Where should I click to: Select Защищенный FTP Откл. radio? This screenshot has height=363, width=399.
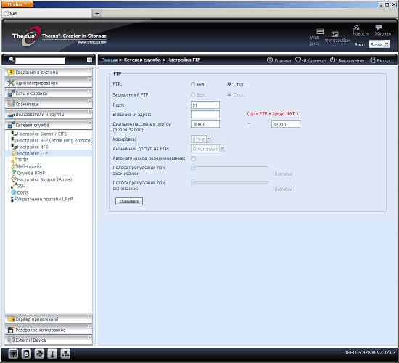229,95
